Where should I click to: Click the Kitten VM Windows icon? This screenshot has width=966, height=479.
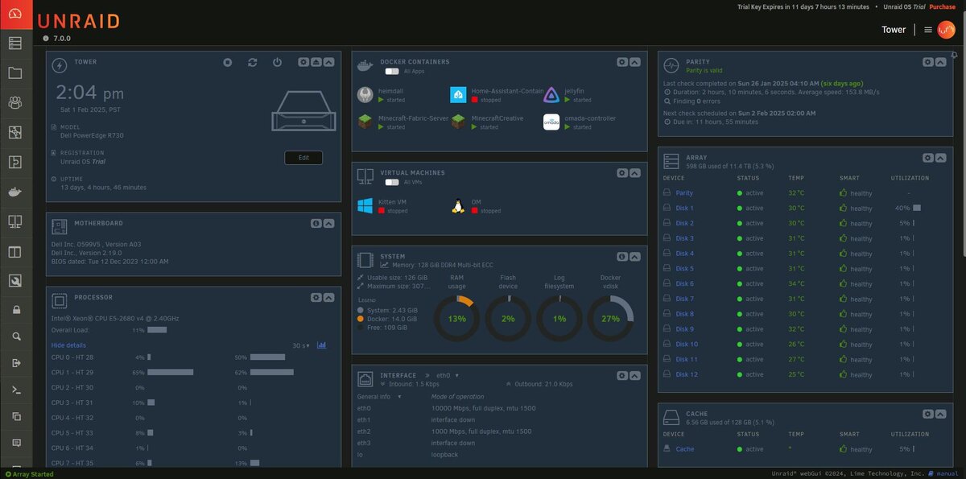click(365, 206)
